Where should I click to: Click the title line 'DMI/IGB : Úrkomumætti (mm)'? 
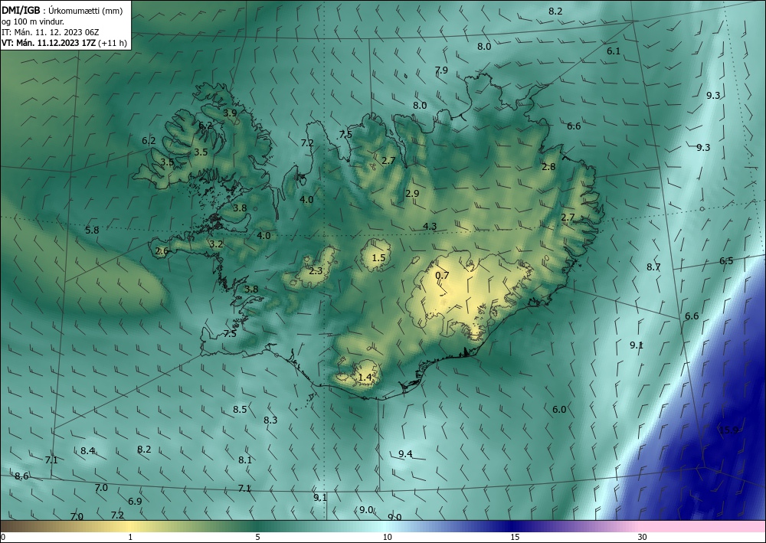pos(62,10)
